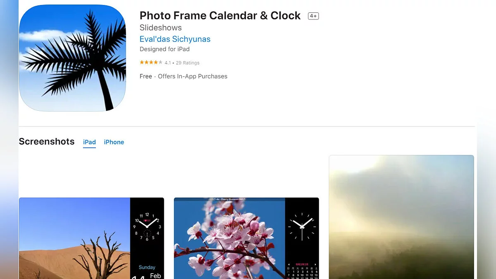The width and height of the screenshot is (496, 279).
Task: Click the Slideshows category subtitle
Action: click(160, 28)
